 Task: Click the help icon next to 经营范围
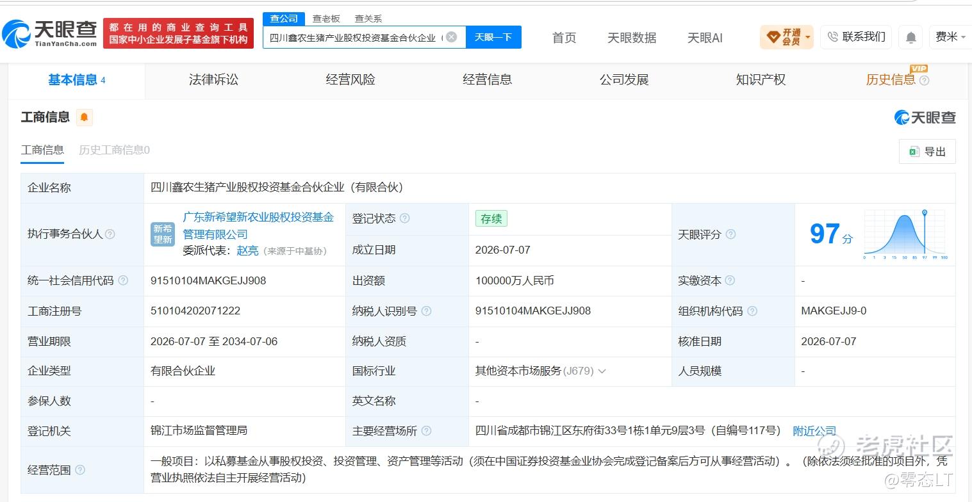[x=80, y=470]
